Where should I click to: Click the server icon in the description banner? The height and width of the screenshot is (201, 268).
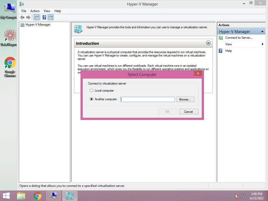[x=78, y=29]
